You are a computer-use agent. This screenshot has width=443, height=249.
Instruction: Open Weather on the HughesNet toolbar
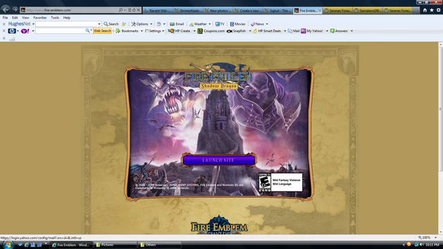click(198, 24)
